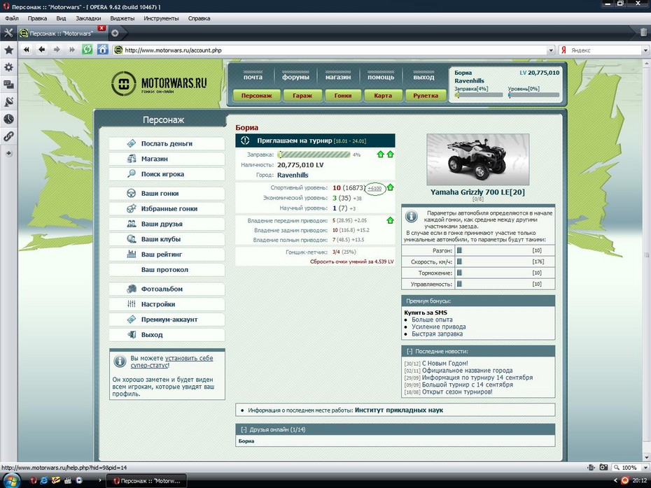
Task: Click the header Заправка[4%] progress bar
Action: (x=479, y=95)
